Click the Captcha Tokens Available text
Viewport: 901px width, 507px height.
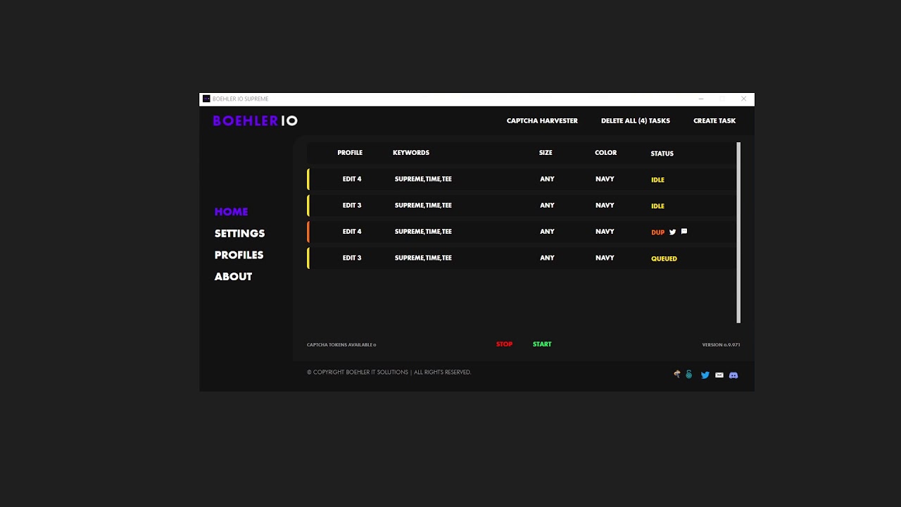[x=341, y=345]
